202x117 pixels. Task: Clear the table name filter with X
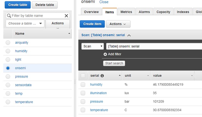click(66, 16)
